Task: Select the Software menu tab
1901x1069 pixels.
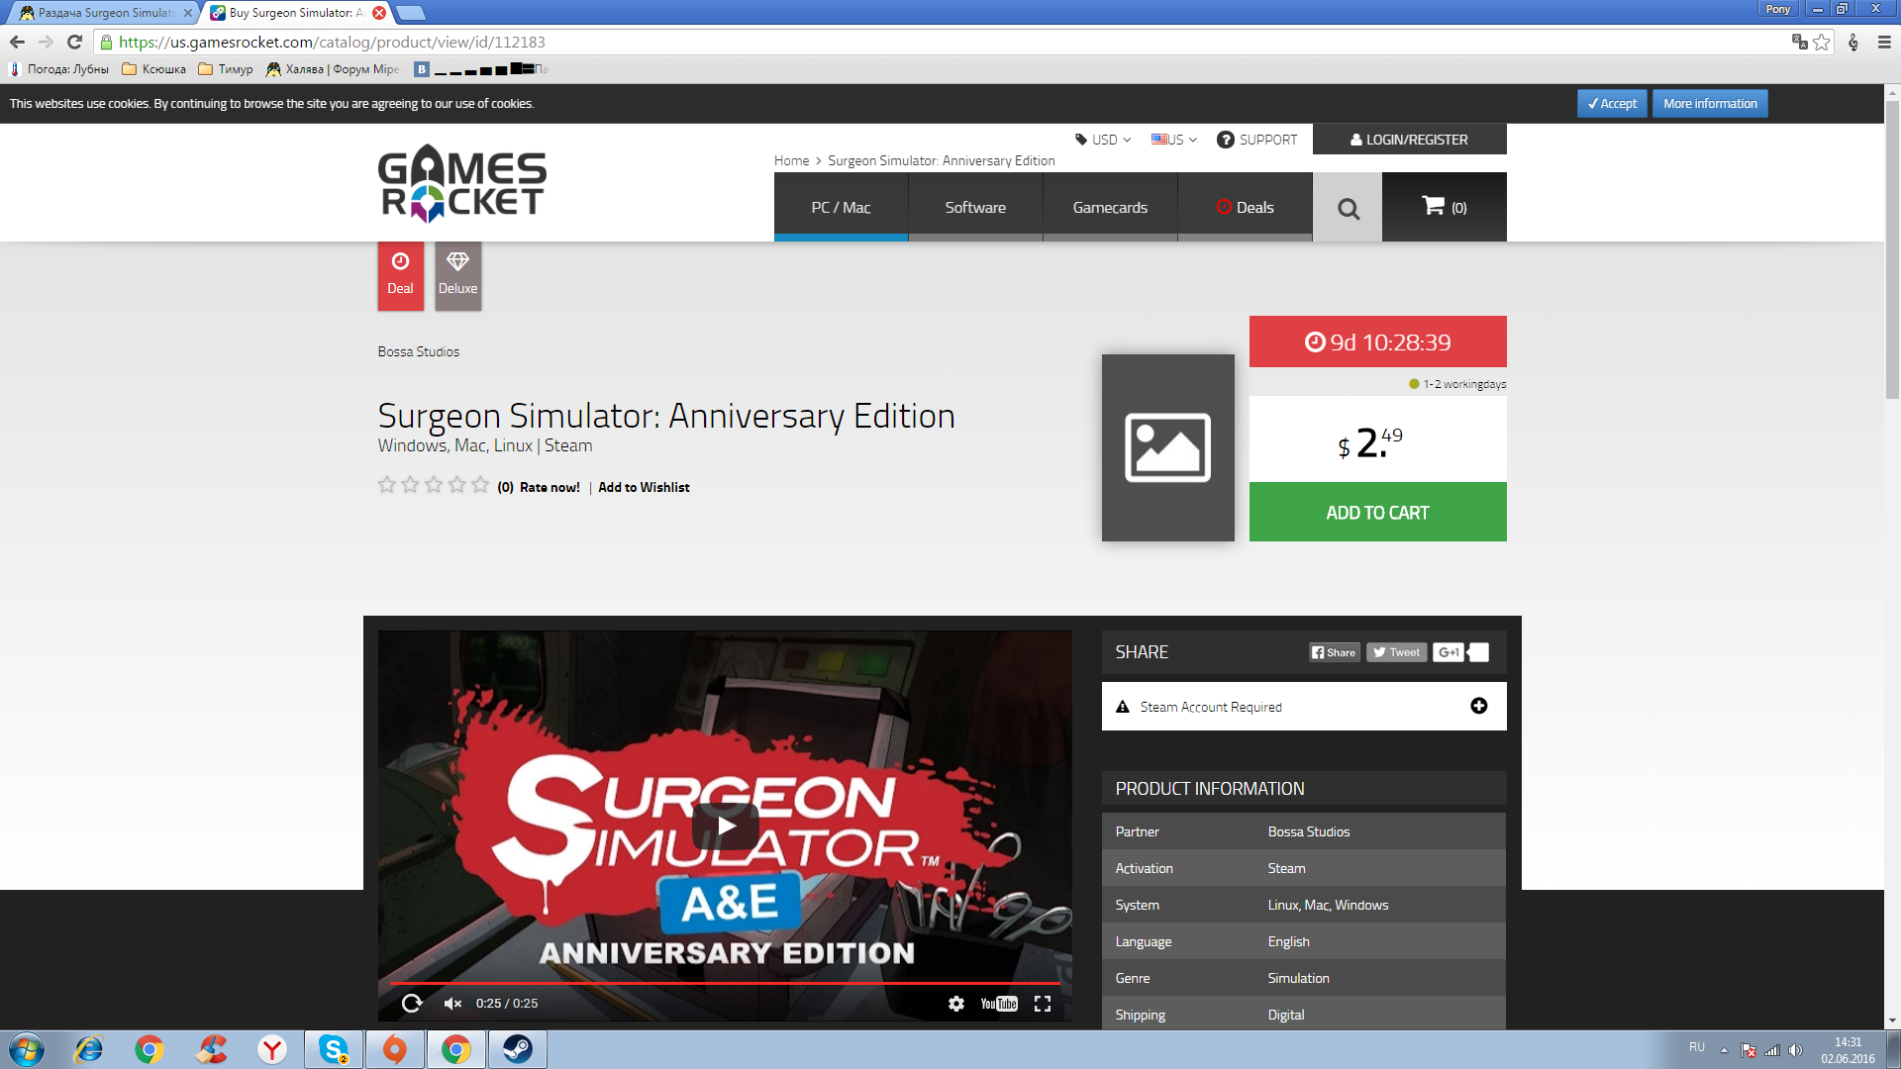Action: pos(975,207)
